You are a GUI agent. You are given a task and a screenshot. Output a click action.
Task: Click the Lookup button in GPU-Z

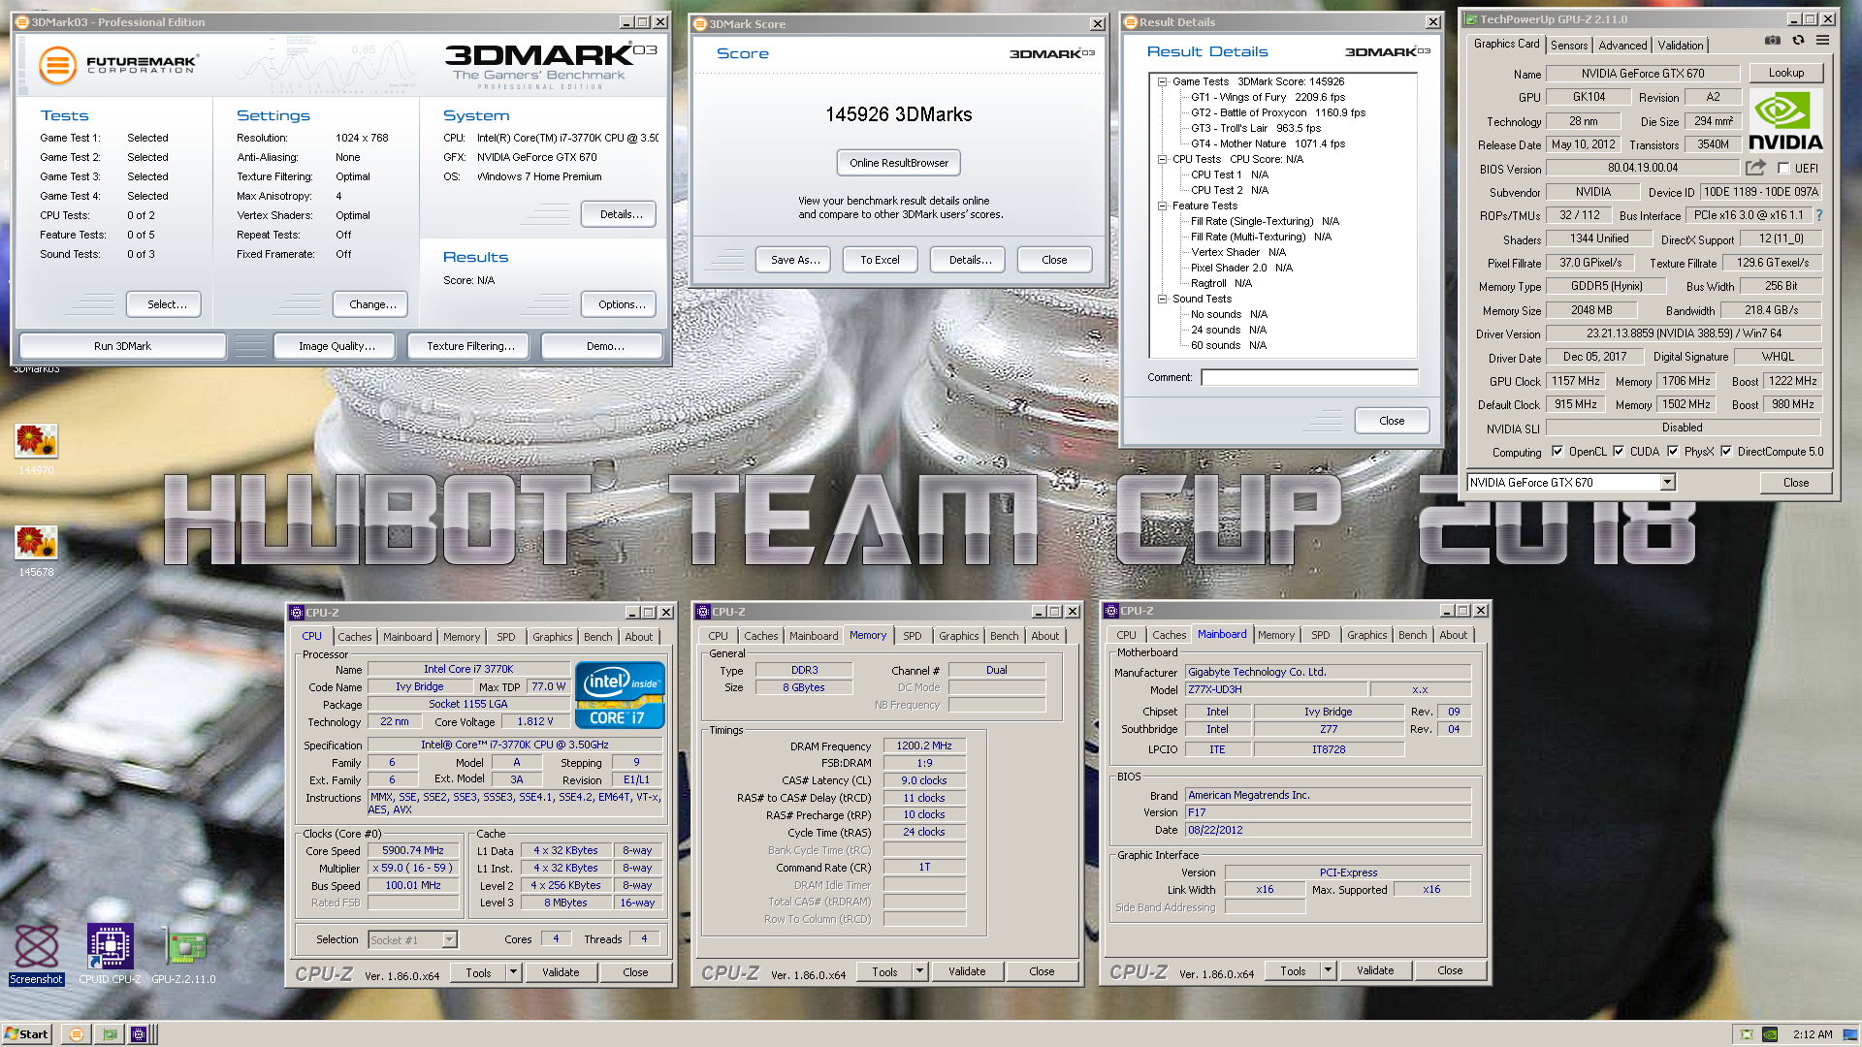(x=1785, y=73)
